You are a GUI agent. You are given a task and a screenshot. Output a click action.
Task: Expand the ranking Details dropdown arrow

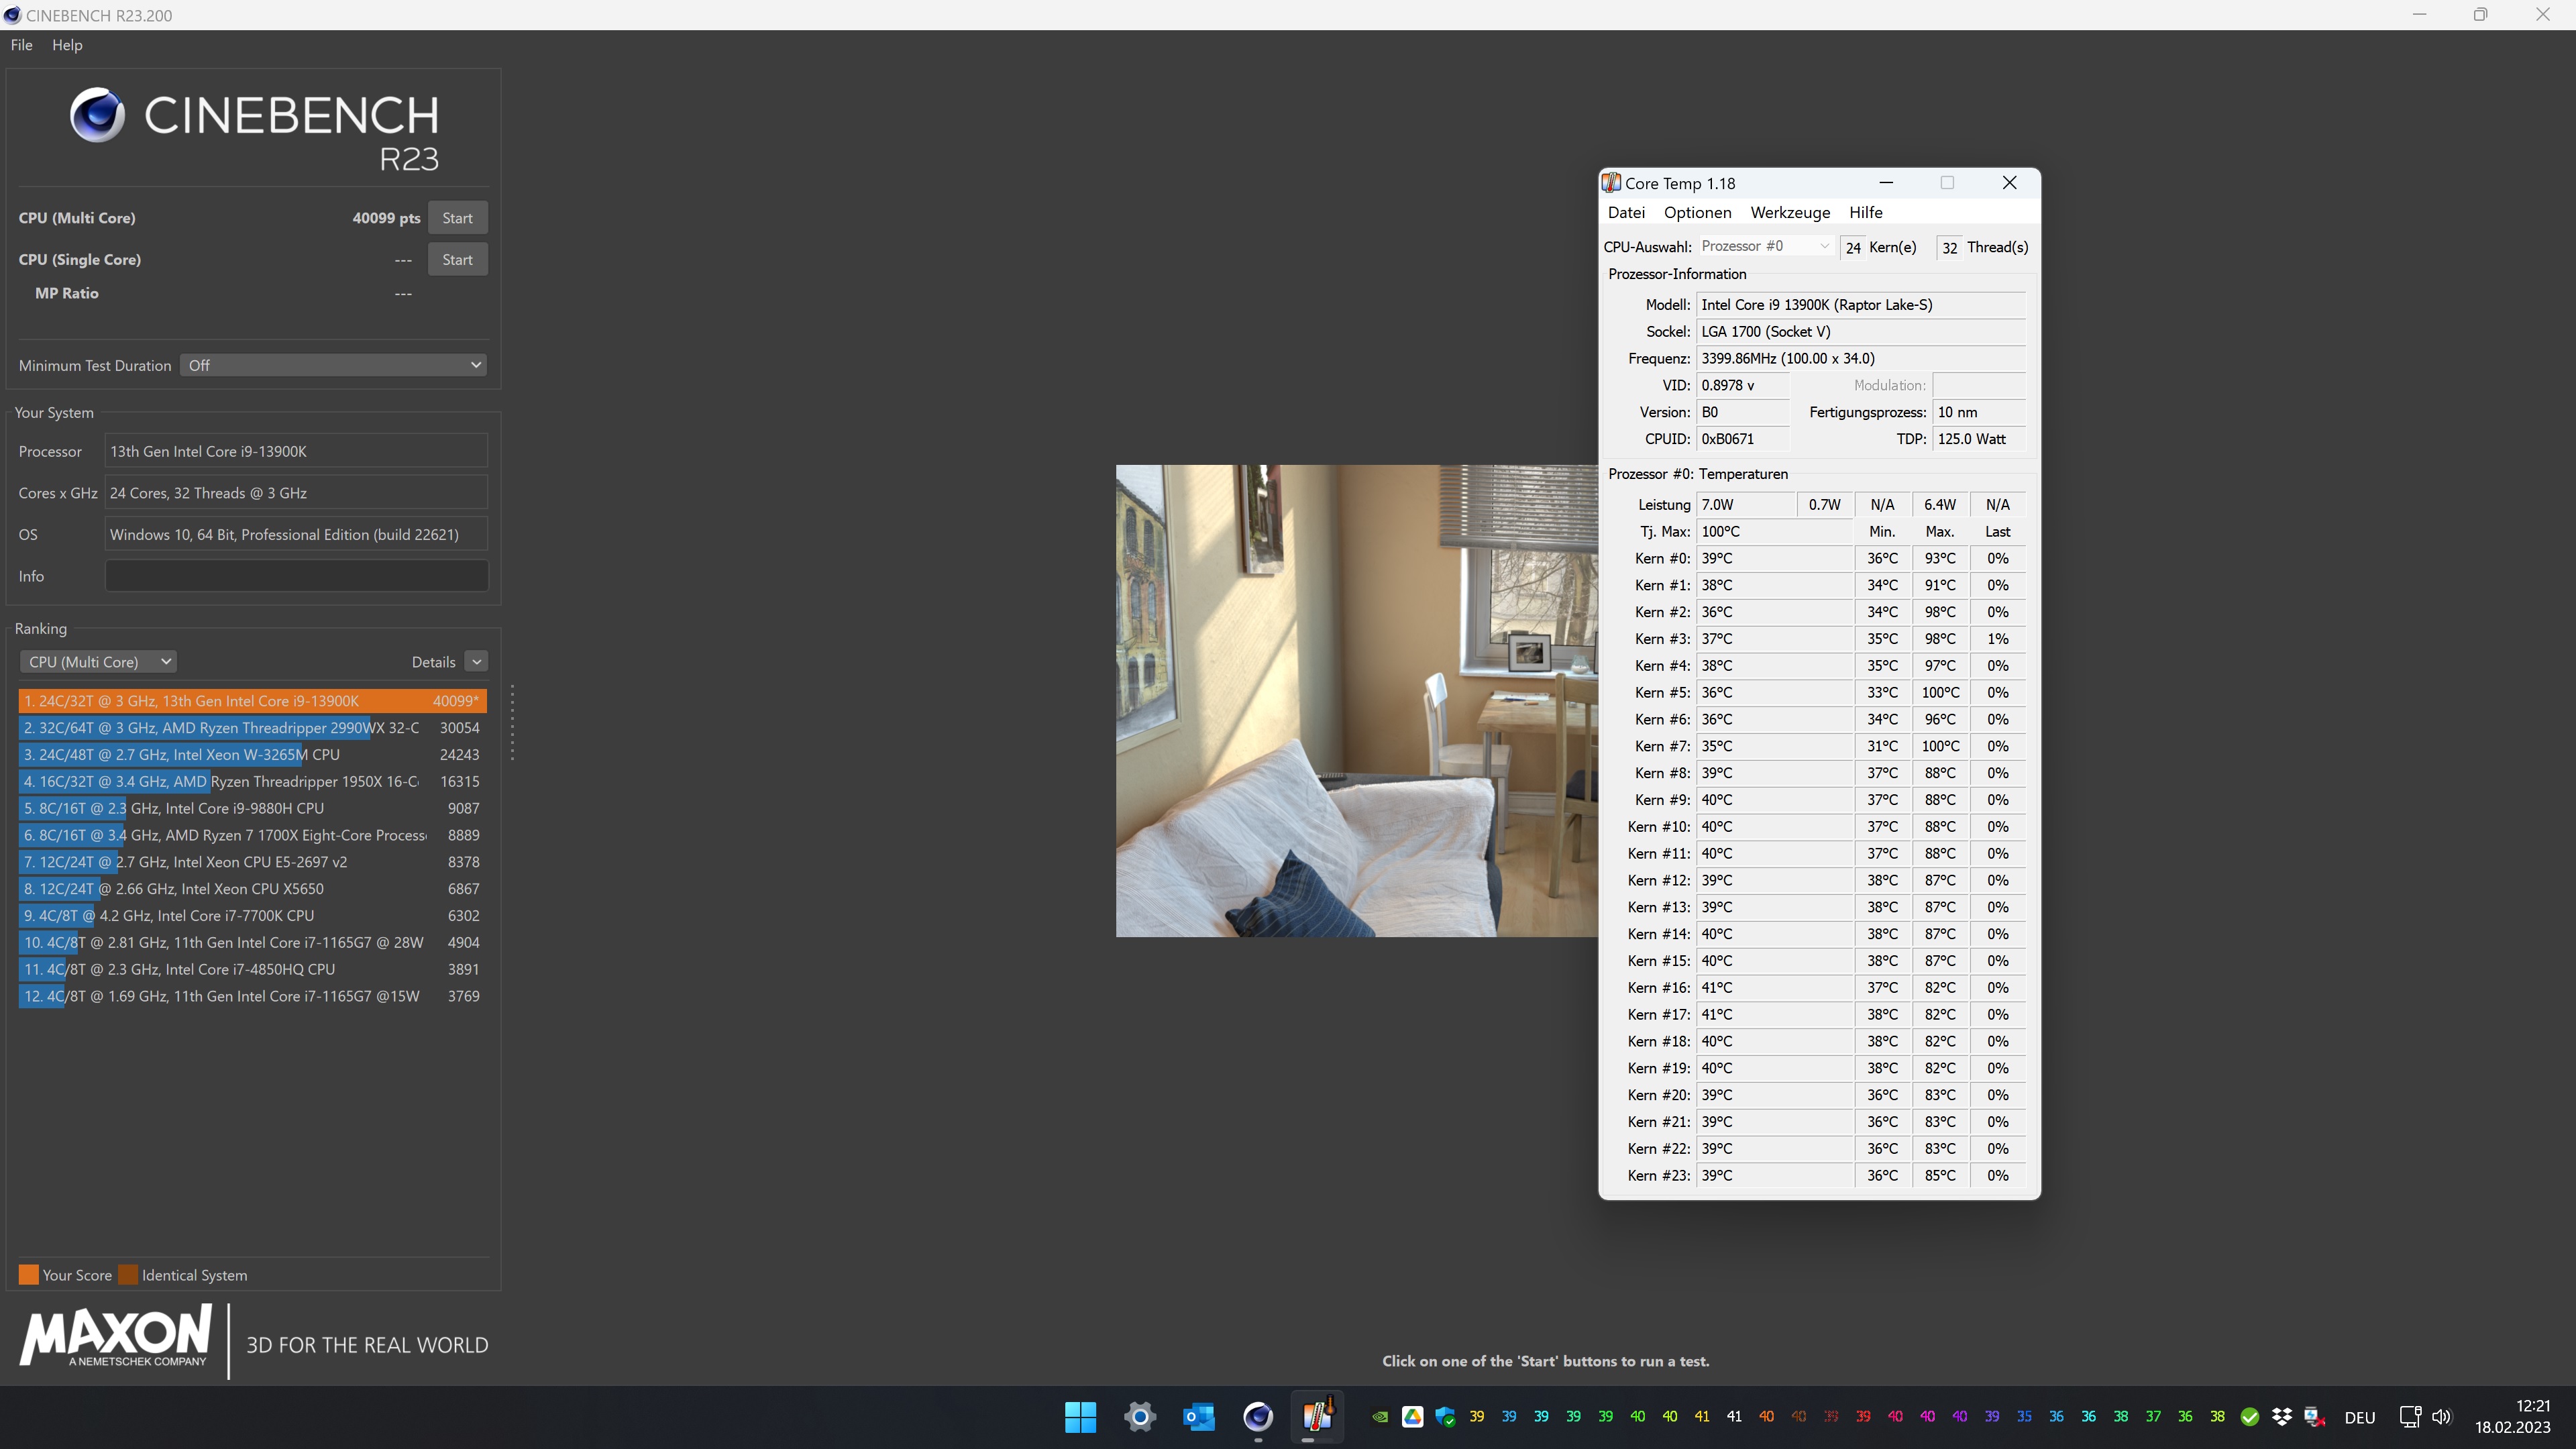coord(476,662)
